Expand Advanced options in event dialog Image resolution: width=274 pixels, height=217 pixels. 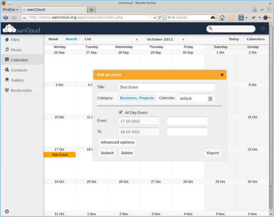click(x=117, y=142)
